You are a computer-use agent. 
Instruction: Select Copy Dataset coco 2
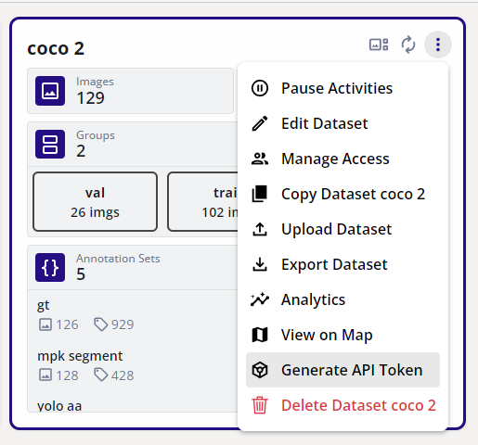[342, 194]
